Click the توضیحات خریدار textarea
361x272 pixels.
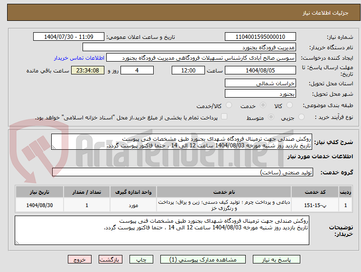pos(162,230)
